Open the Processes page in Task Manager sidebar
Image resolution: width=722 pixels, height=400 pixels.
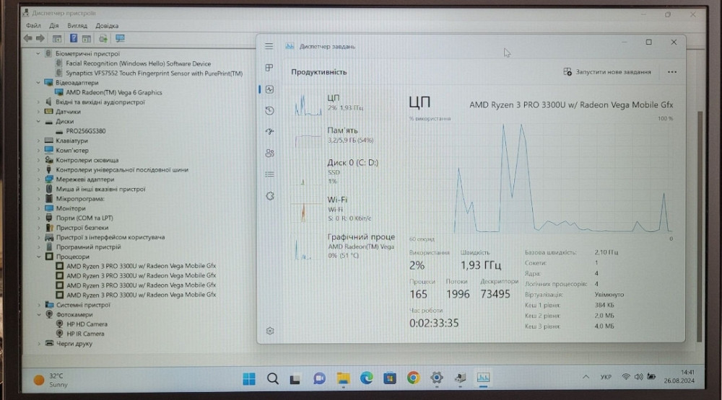269,68
